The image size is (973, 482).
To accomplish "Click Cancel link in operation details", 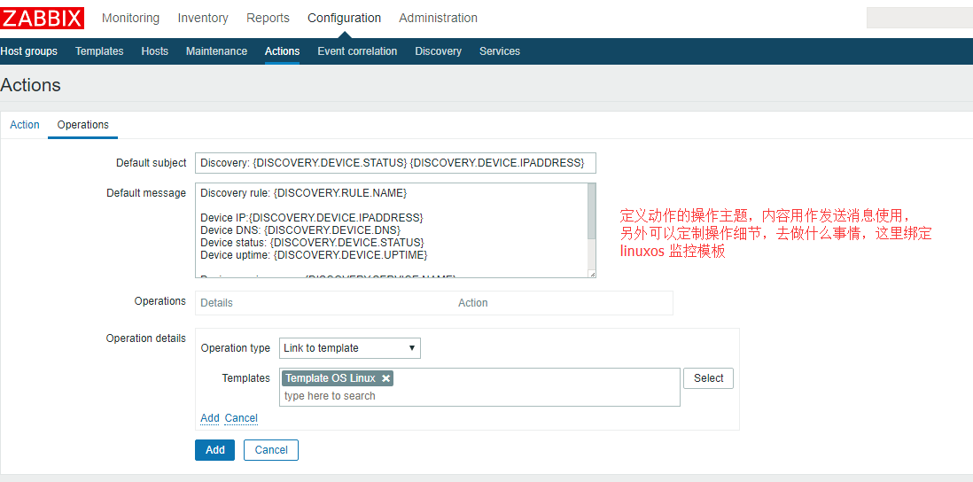I will [241, 418].
